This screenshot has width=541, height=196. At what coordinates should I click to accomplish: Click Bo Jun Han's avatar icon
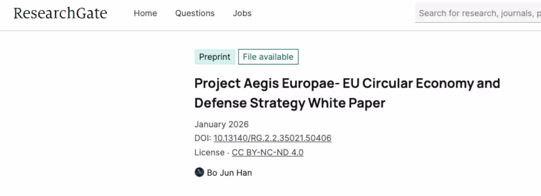[199, 172]
